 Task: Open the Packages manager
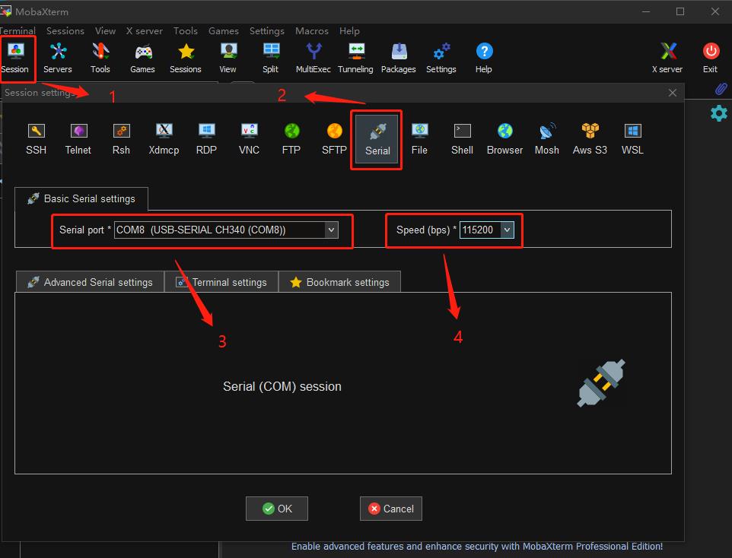point(399,59)
